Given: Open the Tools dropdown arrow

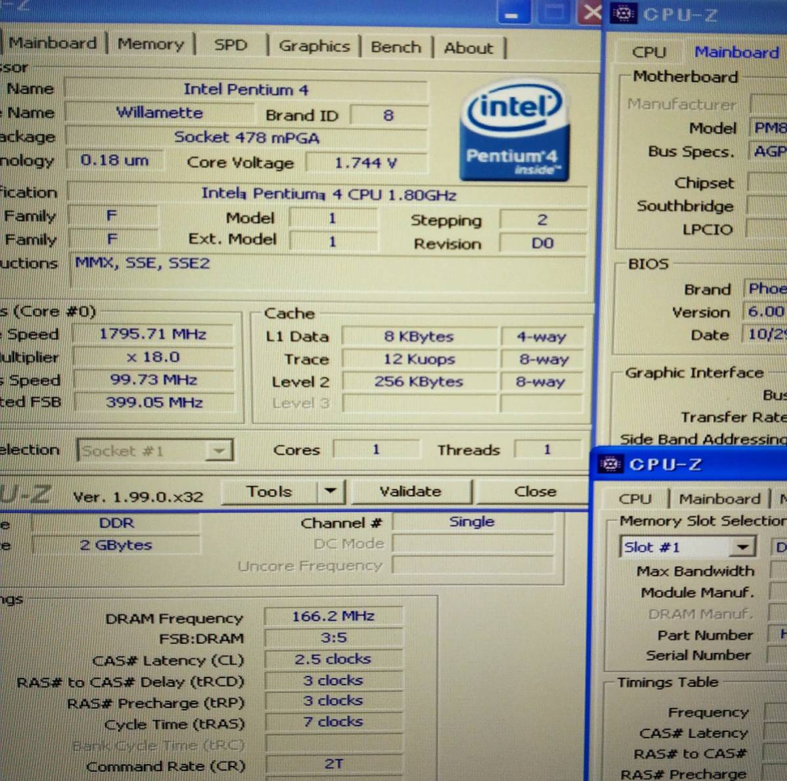Looking at the screenshot, I should click(331, 491).
